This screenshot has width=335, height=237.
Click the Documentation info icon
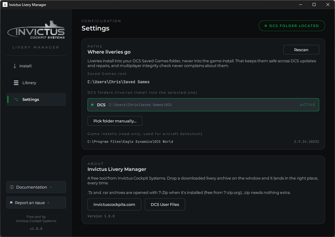pos(12,187)
